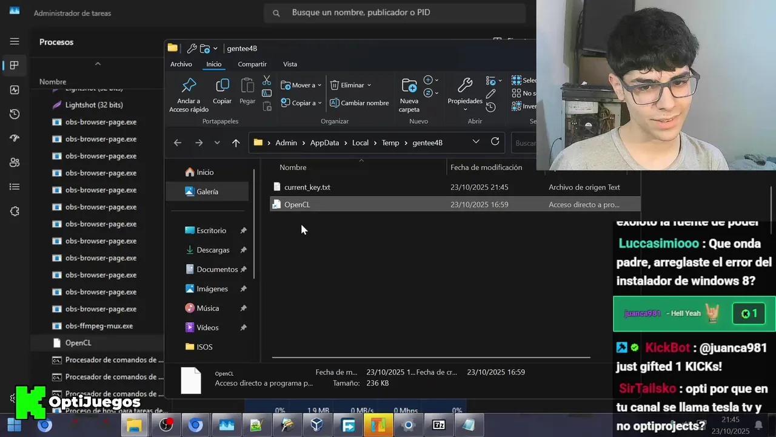Click the quick access toolbar new folder icon
This screenshot has width=776, height=437.
pyautogui.click(x=205, y=48)
